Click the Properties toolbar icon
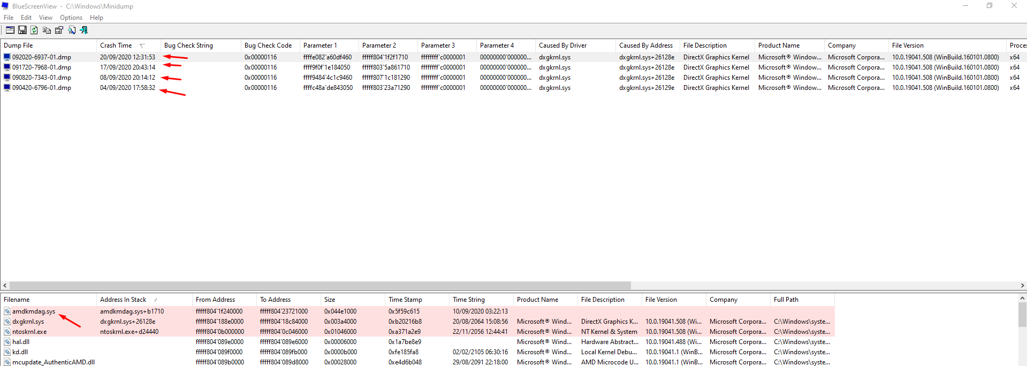 click(59, 30)
